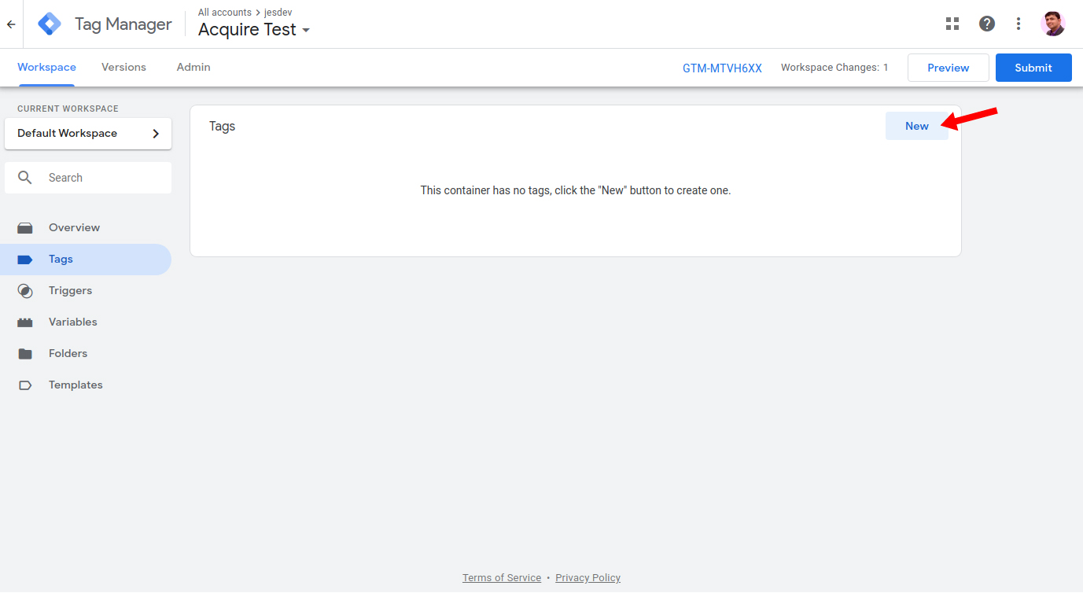Click the Tag Manager logo icon
1083x593 pixels.
point(50,24)
